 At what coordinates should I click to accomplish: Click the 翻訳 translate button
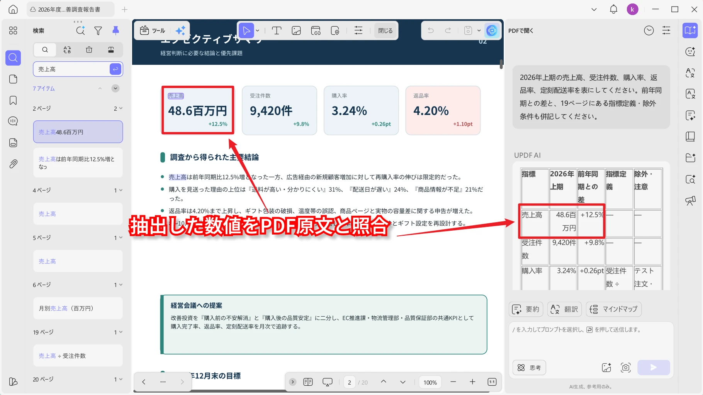point(564,309)
